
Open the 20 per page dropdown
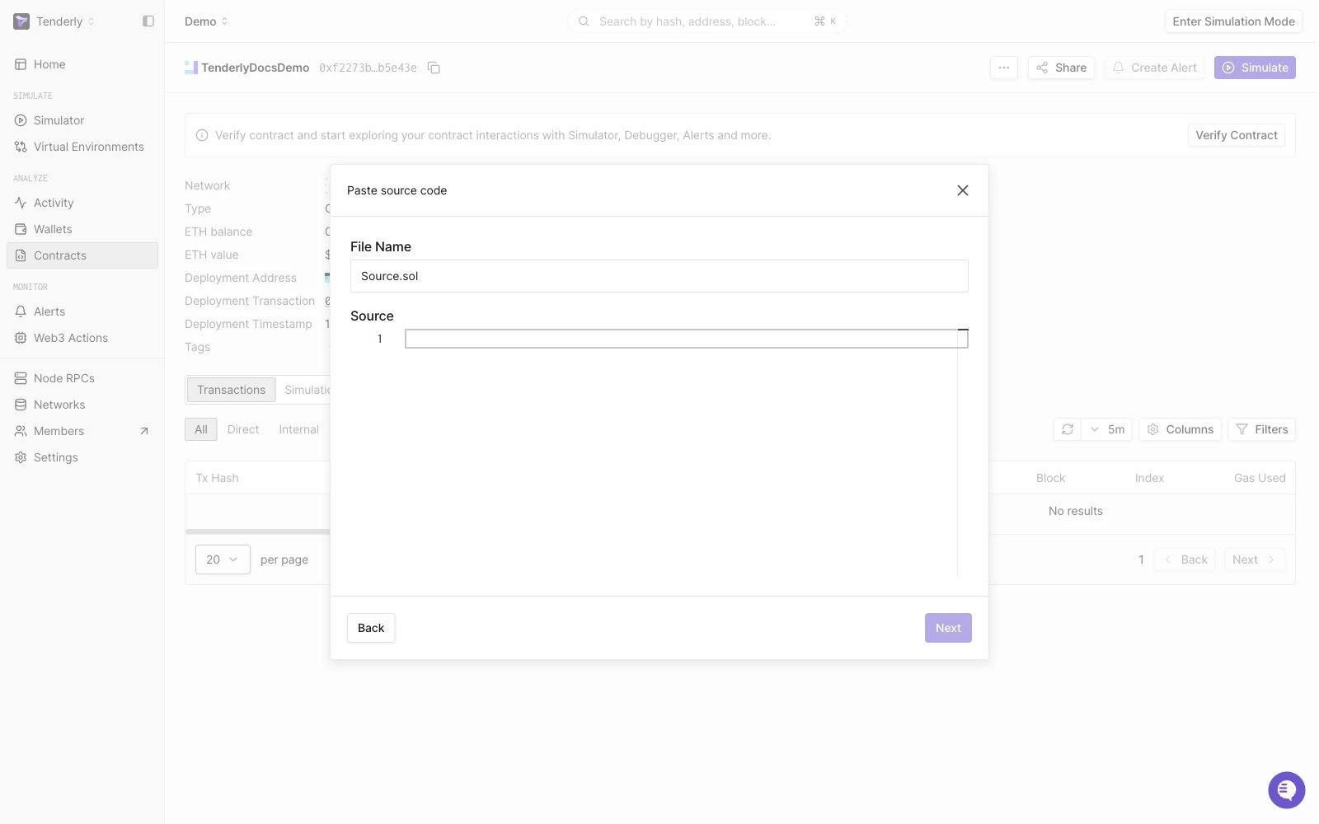click(223, 559)
